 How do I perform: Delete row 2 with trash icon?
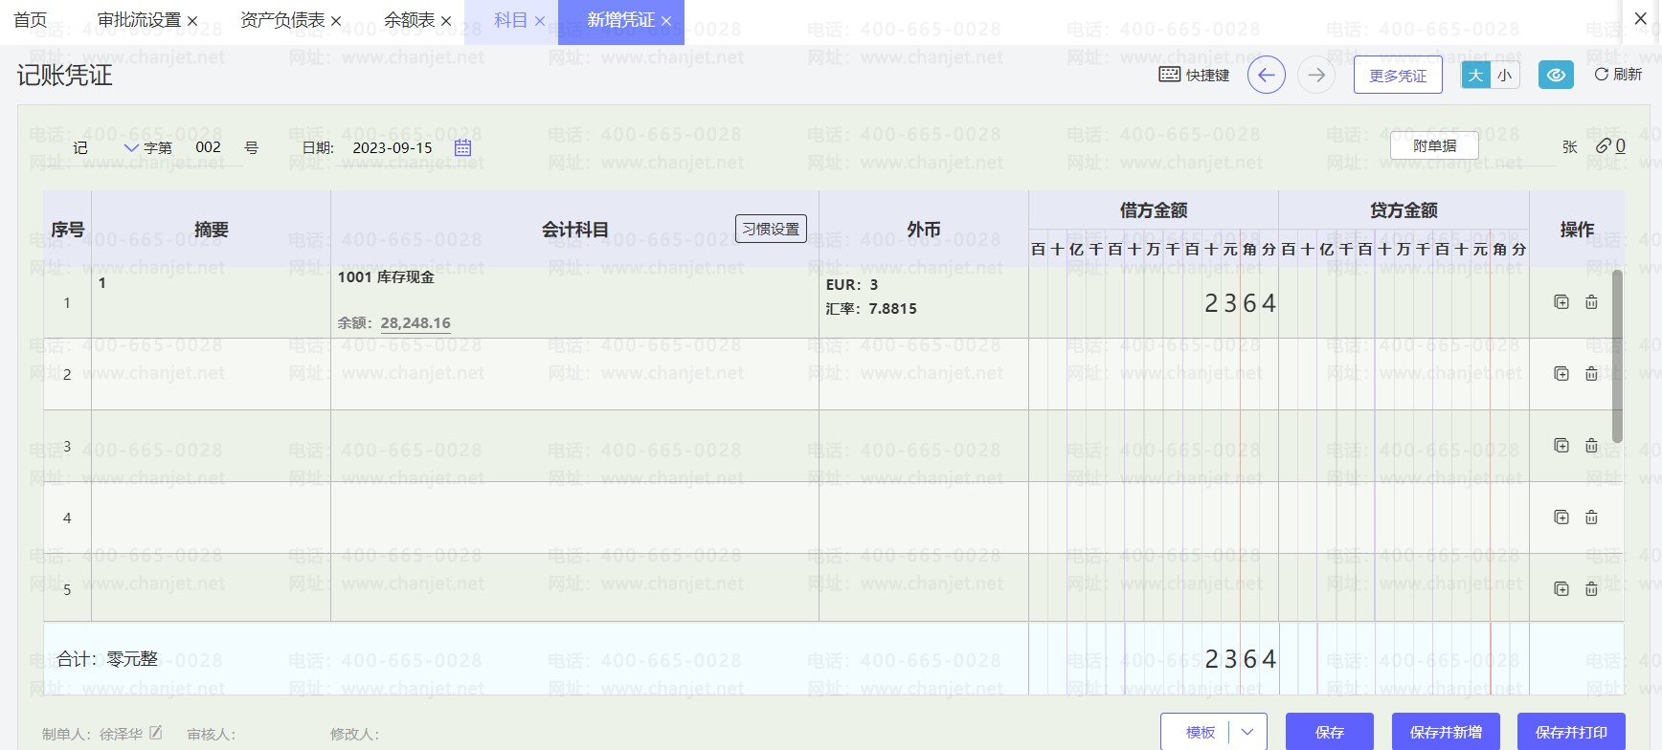[x=1591, y=374]
